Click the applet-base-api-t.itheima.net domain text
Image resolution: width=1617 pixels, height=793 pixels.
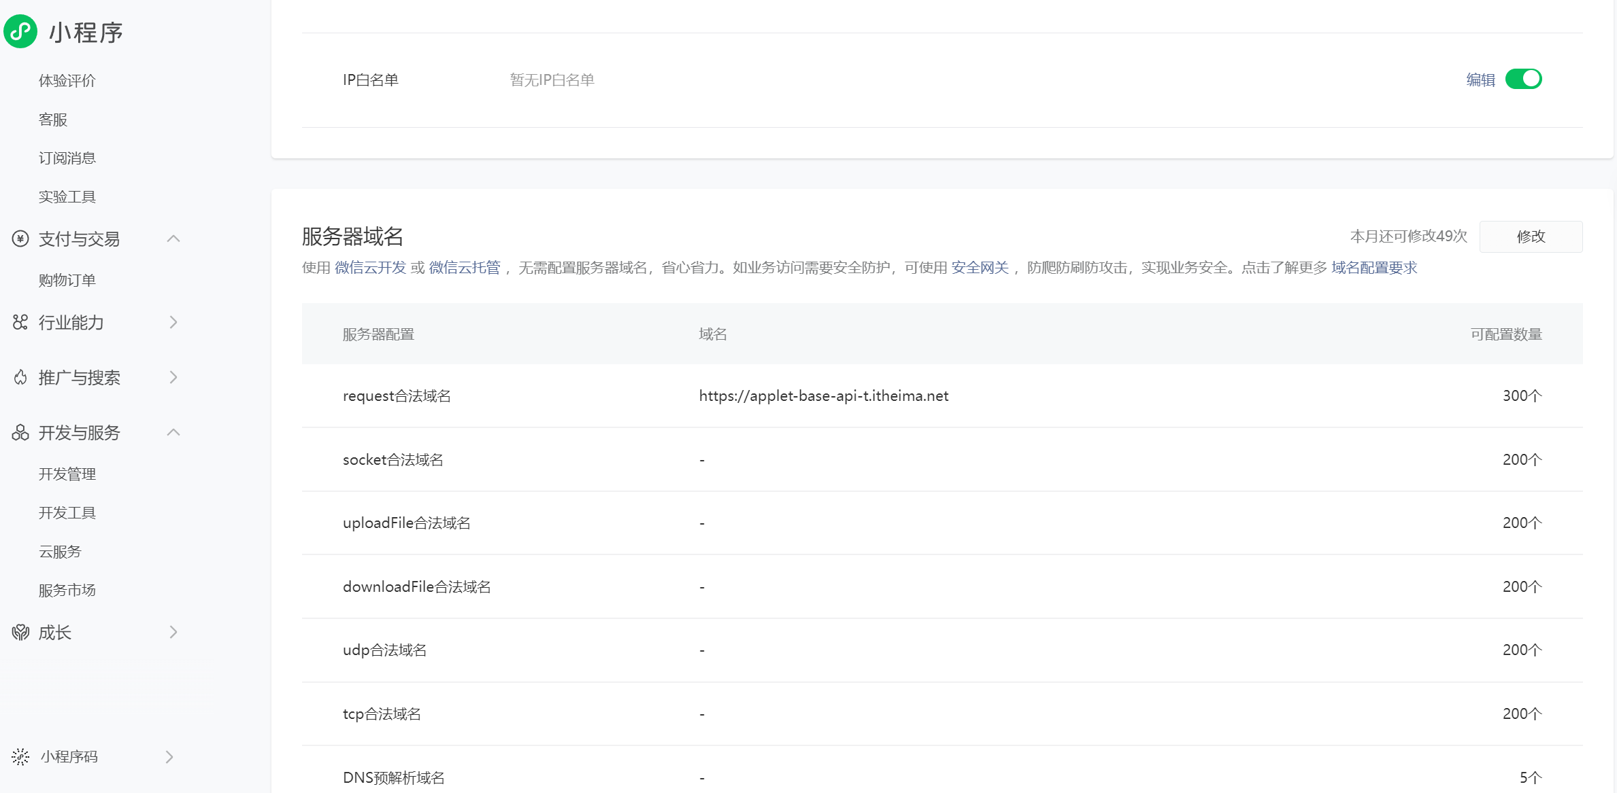[823, 395]
